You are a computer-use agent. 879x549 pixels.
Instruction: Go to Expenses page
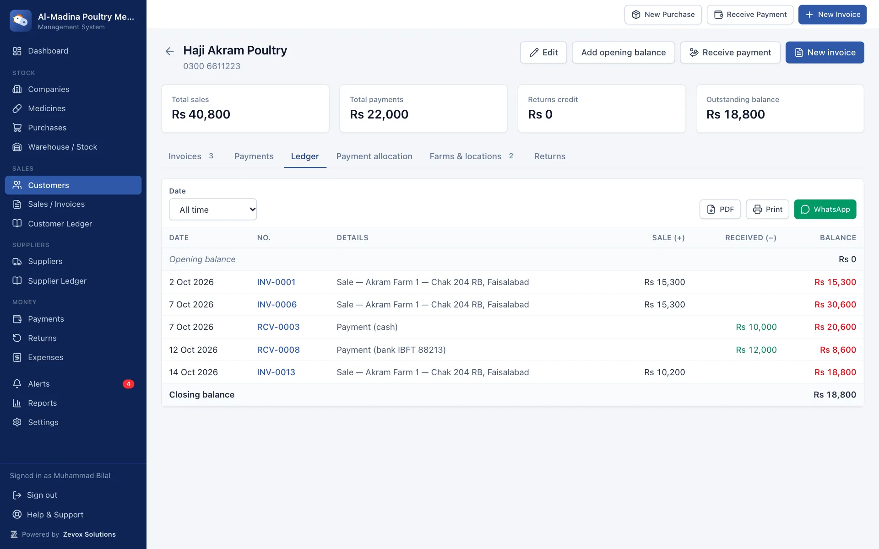(x=73, y=357)
